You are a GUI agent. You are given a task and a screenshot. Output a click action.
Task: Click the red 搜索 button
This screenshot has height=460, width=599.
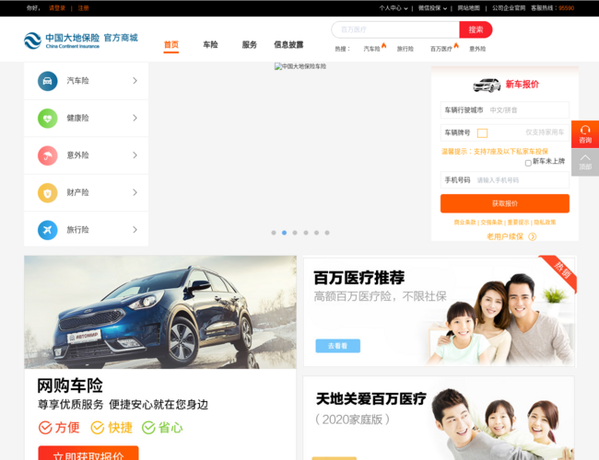pyautogui.click(x=476, y=29)
